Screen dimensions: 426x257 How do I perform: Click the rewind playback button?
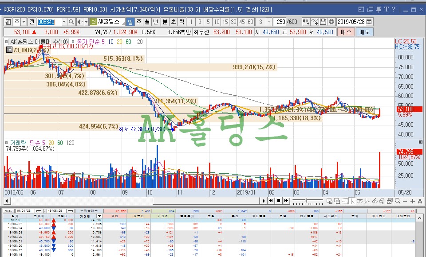tap(271, 201)
